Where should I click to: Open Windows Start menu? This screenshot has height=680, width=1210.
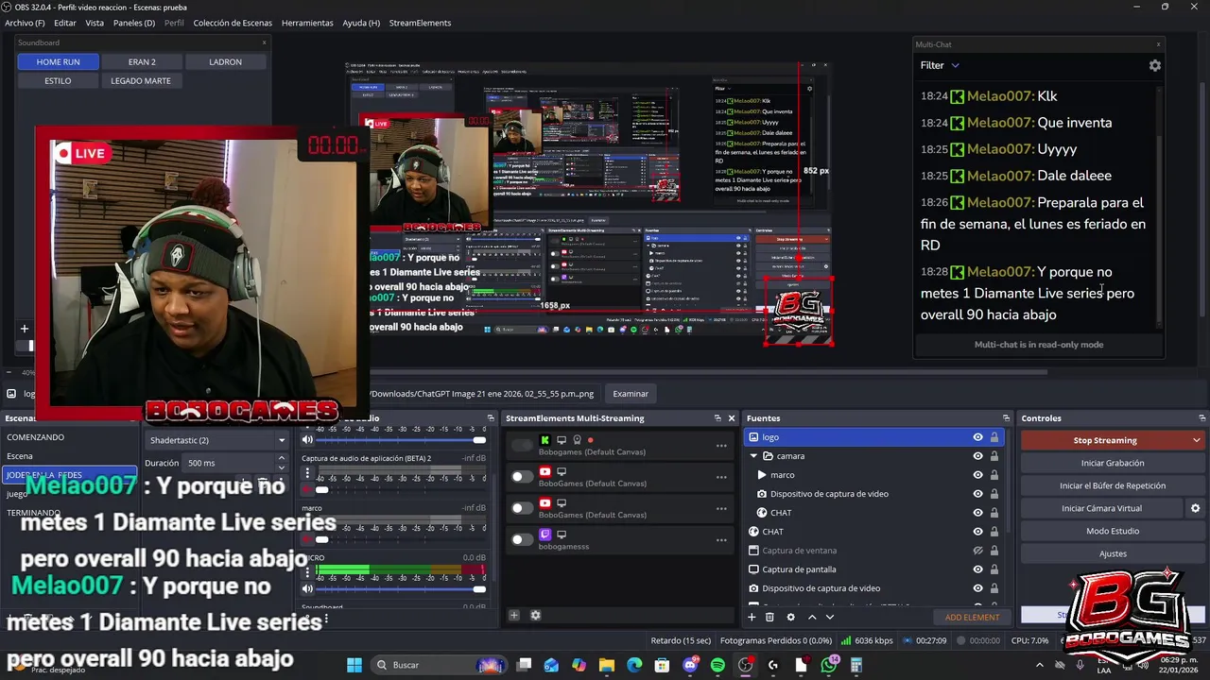point(354,665)
